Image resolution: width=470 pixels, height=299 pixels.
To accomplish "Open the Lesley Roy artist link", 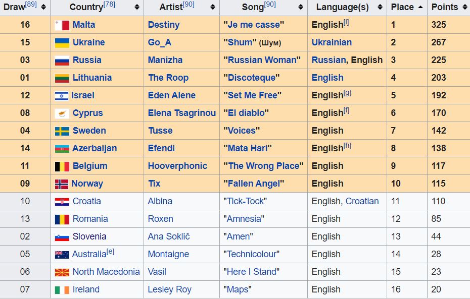I will point(170,289).
